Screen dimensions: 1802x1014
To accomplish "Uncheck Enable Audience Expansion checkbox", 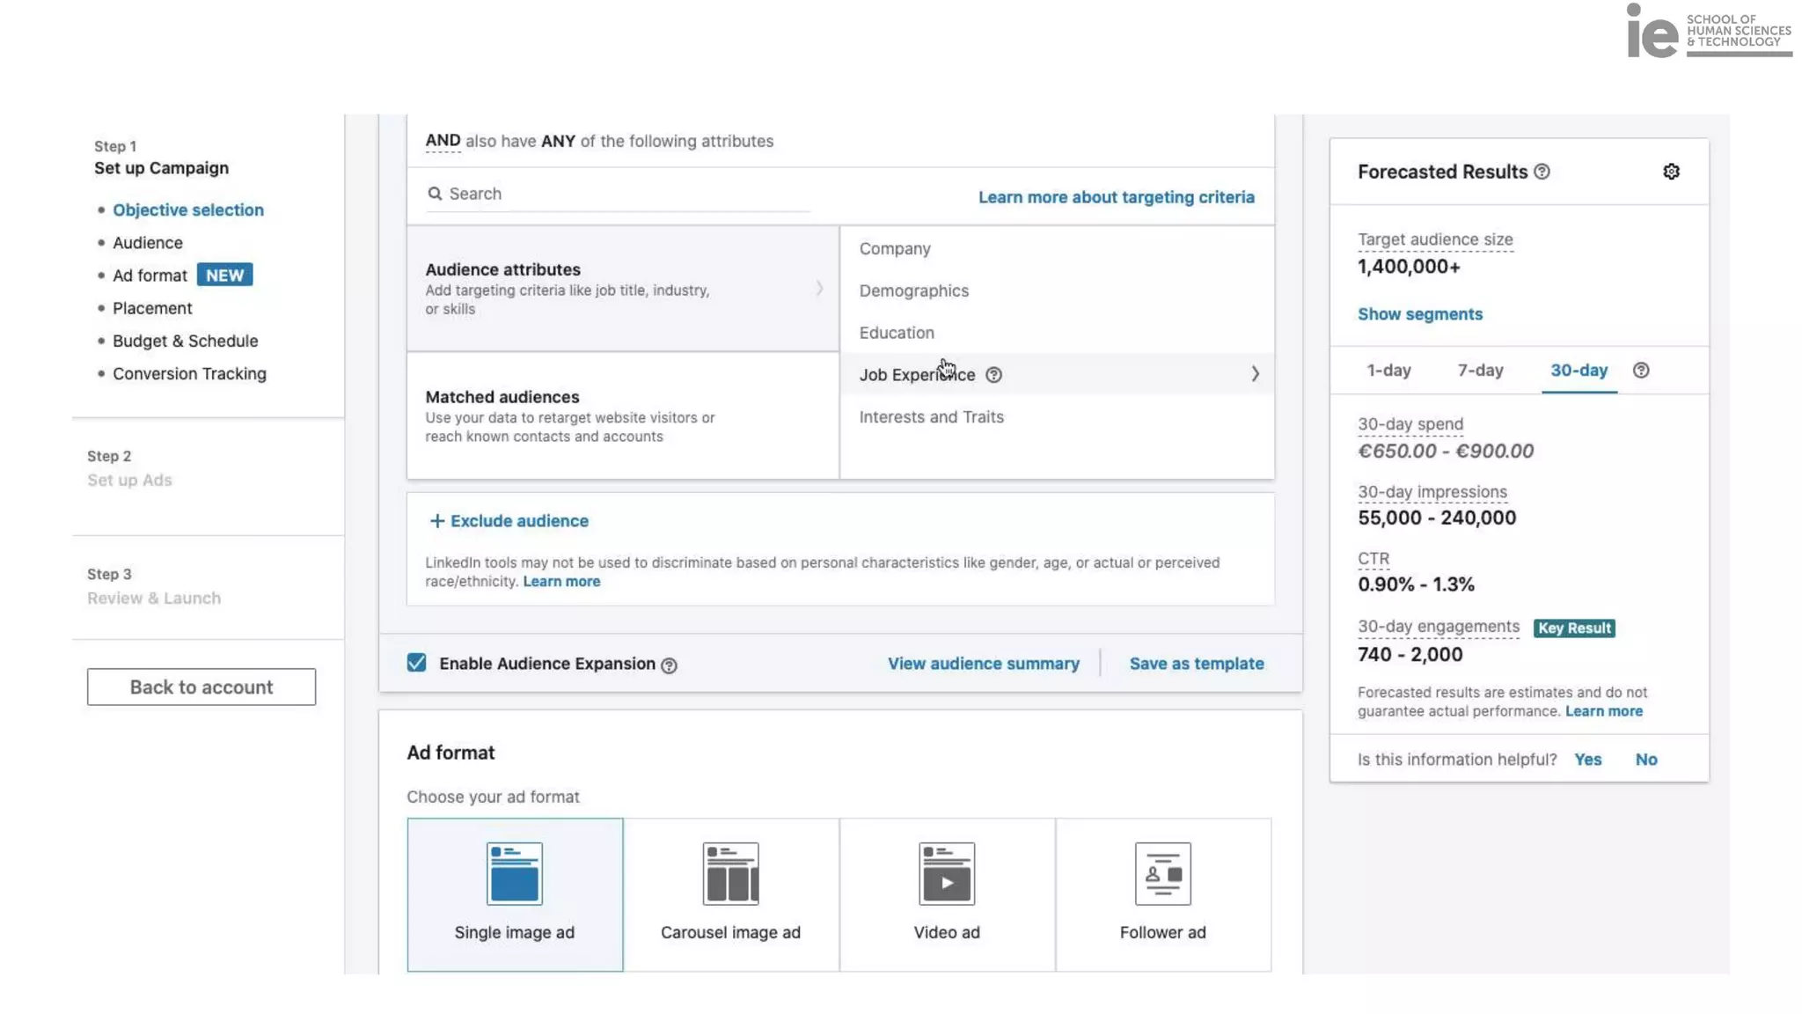I will [x=417, y=663].
